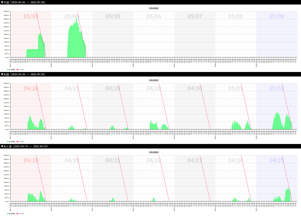Screen dimensions: 301x216
Task: Click the 90min axis label in 先々週 chart
Action: click(x=7, y=190)
